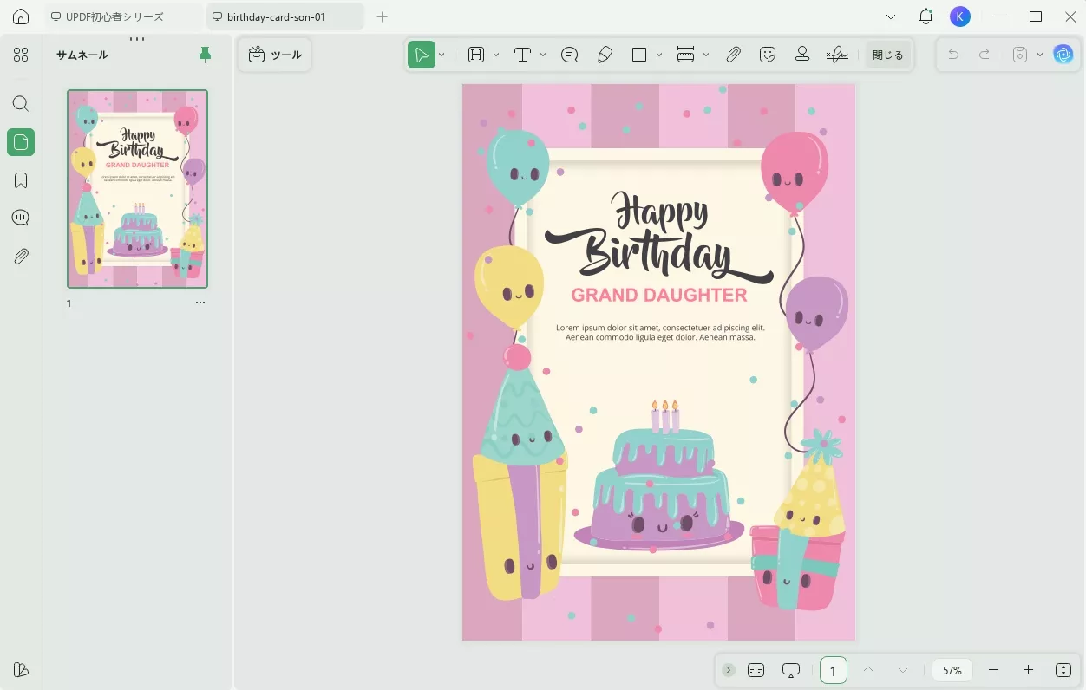Expand the measurement tool dropdown

click(706, 55)
